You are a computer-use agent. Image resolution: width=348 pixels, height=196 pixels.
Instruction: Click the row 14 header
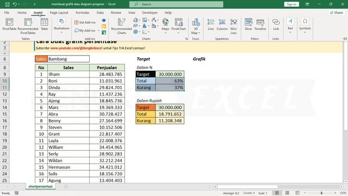coord(5,107)
